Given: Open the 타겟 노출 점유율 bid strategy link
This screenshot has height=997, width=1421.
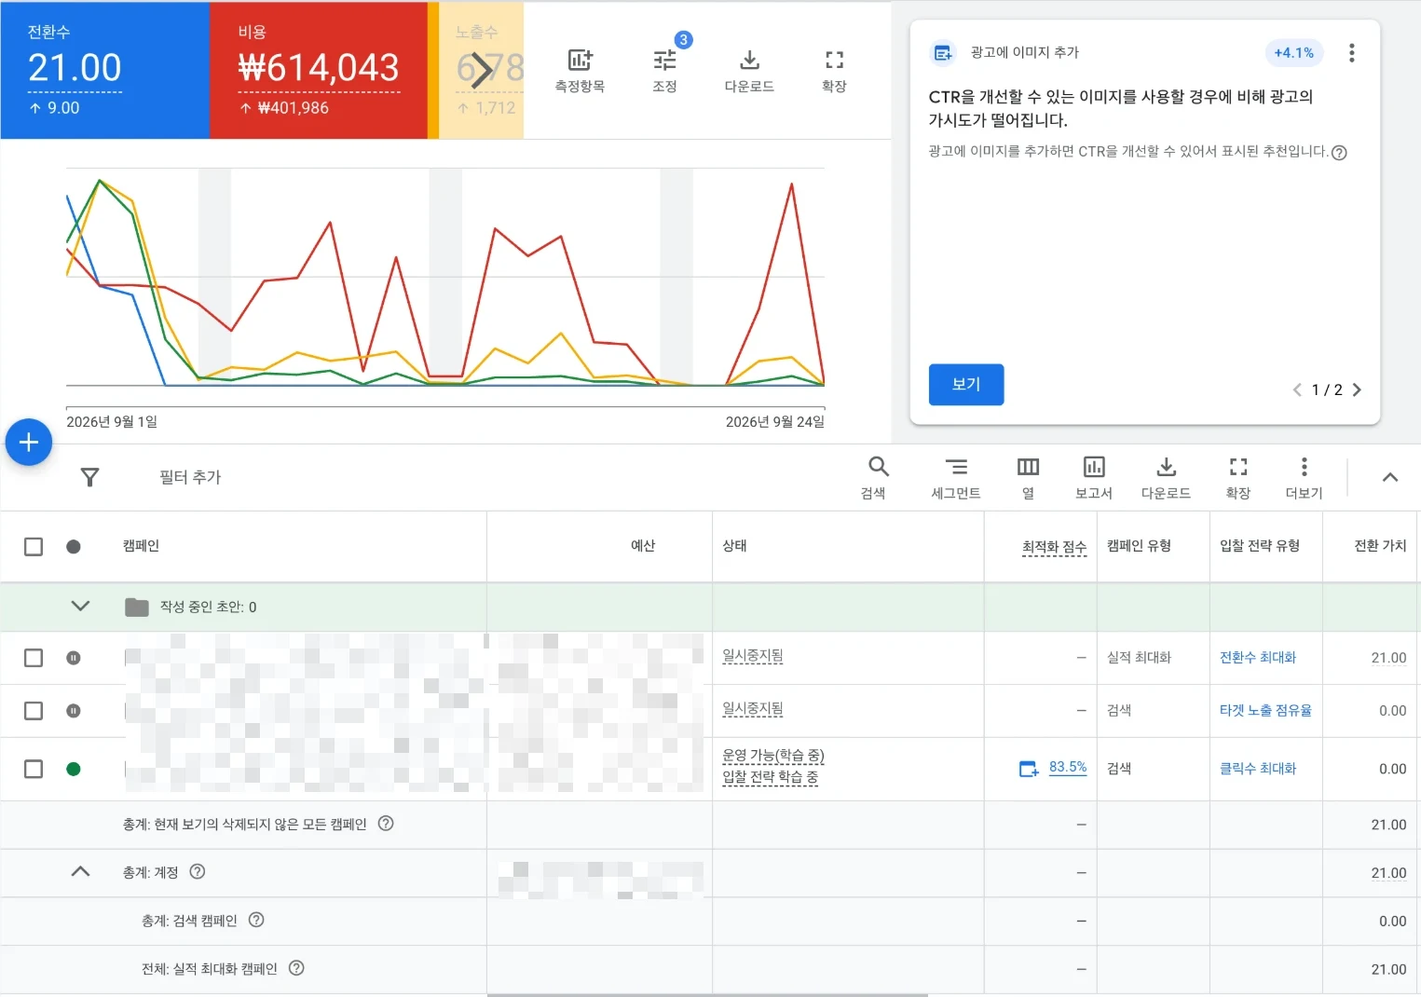Looking at the screenshot, I should (x=1265, y=711).
